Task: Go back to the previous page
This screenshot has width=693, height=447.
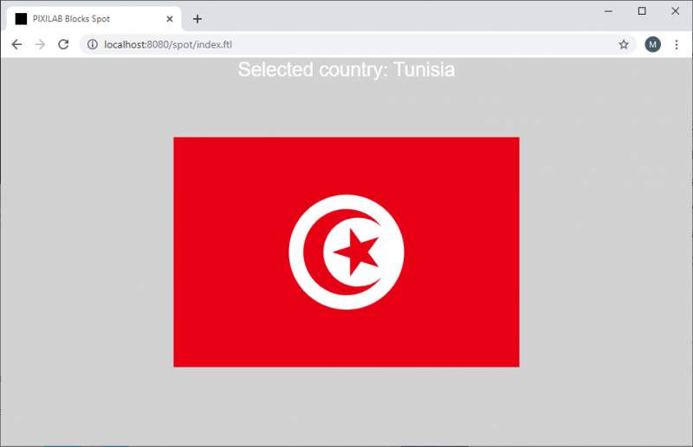Action: pyautogui.click(x=16, y=45)
